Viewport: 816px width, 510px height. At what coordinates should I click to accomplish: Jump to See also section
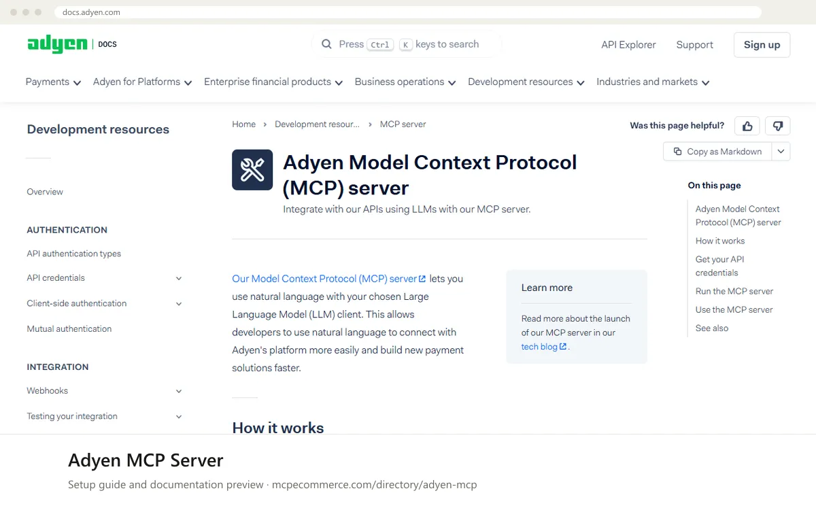click(x=712, y=328)
